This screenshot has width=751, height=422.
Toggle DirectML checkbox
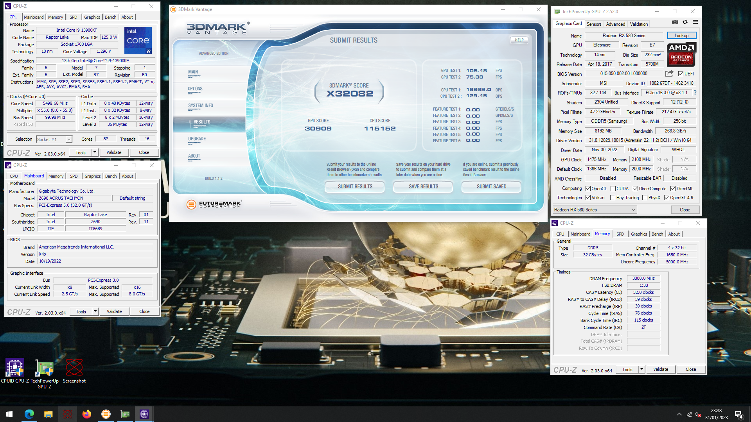(x=673, y=188)
